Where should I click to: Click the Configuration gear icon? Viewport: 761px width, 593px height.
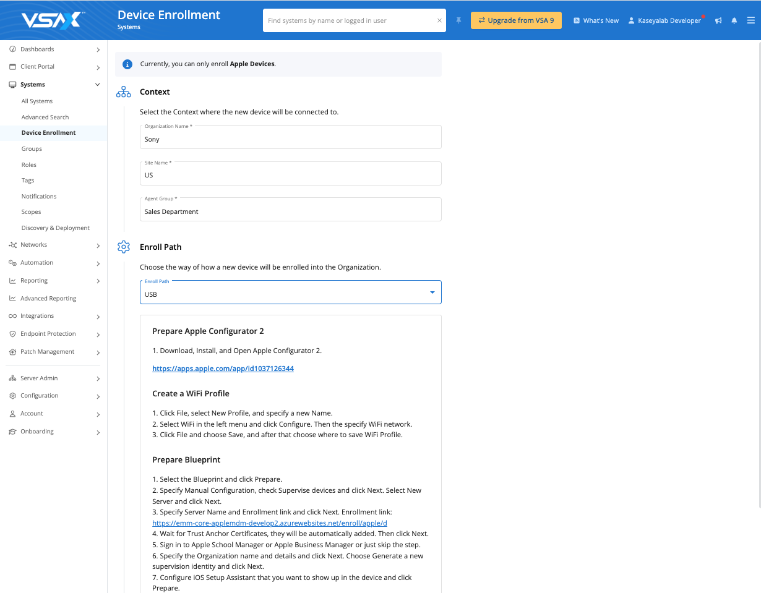12,396
